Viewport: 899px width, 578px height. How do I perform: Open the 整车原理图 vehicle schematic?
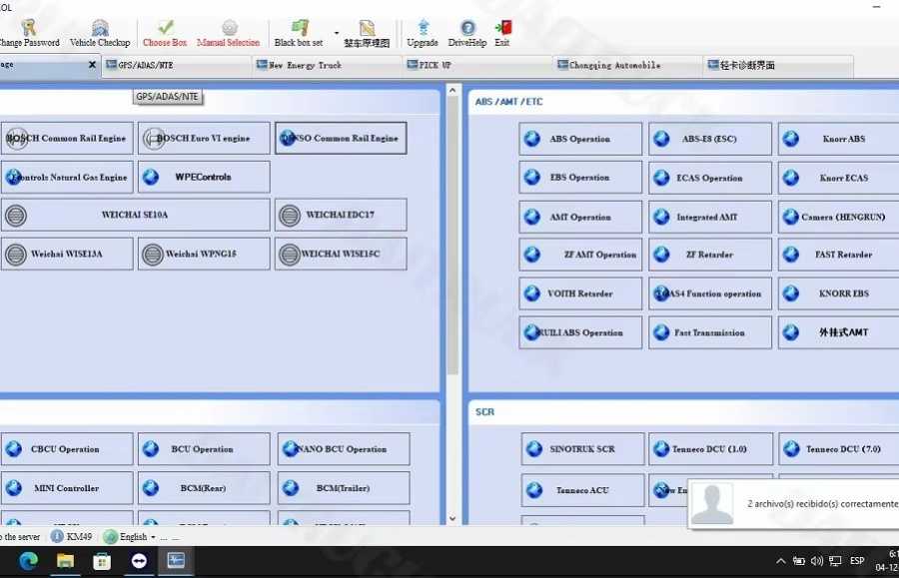367,33
